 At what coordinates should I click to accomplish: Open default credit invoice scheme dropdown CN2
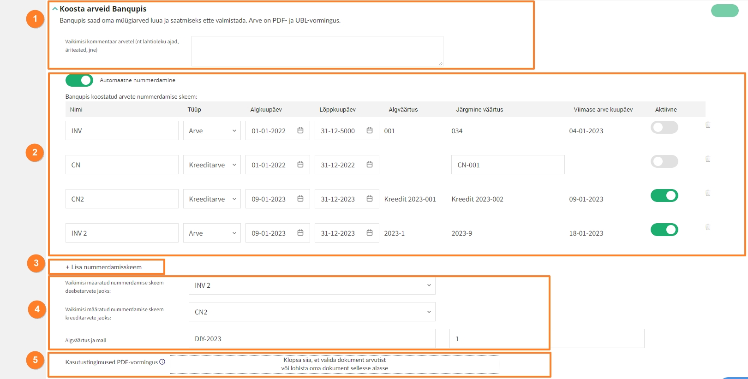[312, 312]
